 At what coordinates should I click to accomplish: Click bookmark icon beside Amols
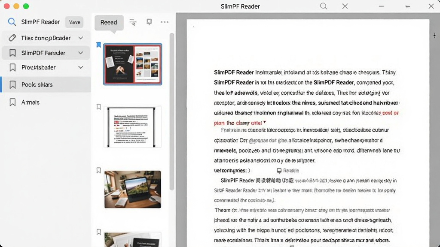[12, 102]
